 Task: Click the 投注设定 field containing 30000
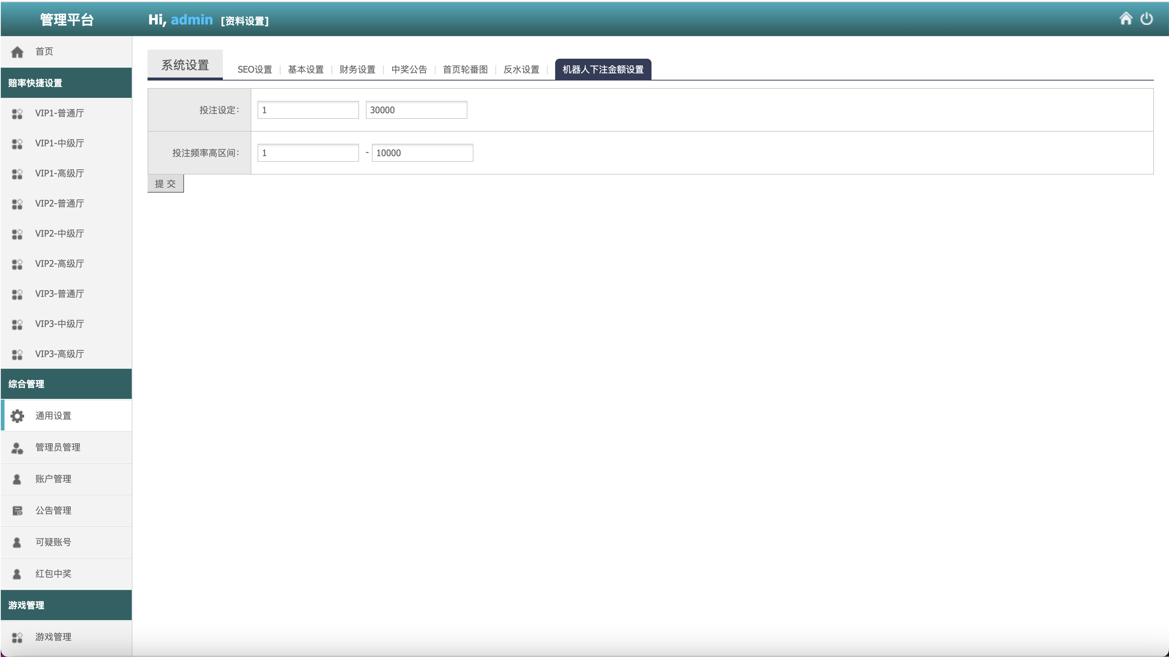416,110
